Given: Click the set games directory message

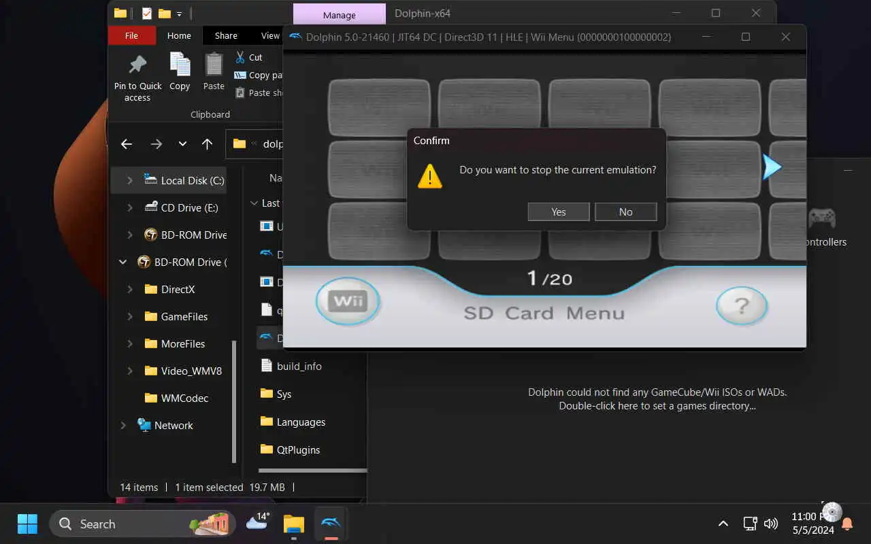Looking at the screenshot, I should [657, 399].
